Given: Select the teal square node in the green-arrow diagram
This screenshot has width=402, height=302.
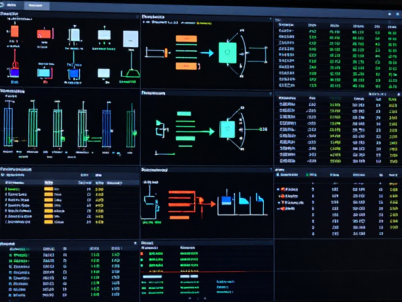Looking at the screenshot, I should click(227, 130).
